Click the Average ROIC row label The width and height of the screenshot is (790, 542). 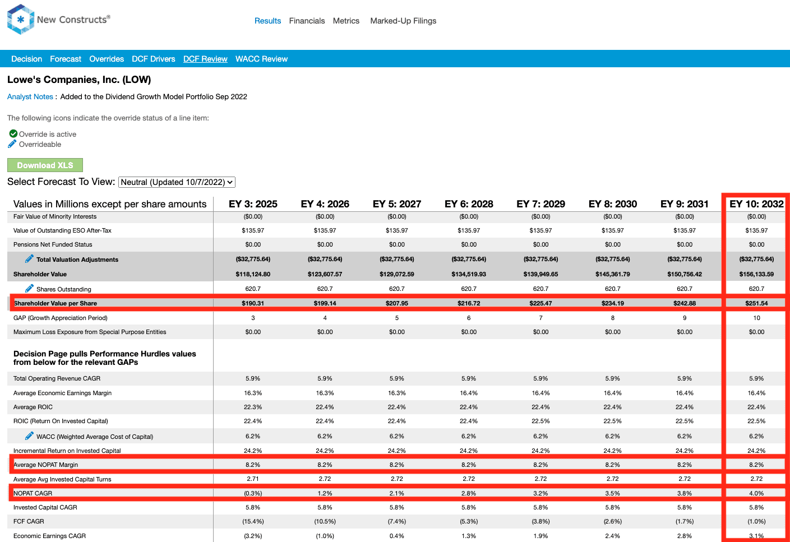click(33, 407)
